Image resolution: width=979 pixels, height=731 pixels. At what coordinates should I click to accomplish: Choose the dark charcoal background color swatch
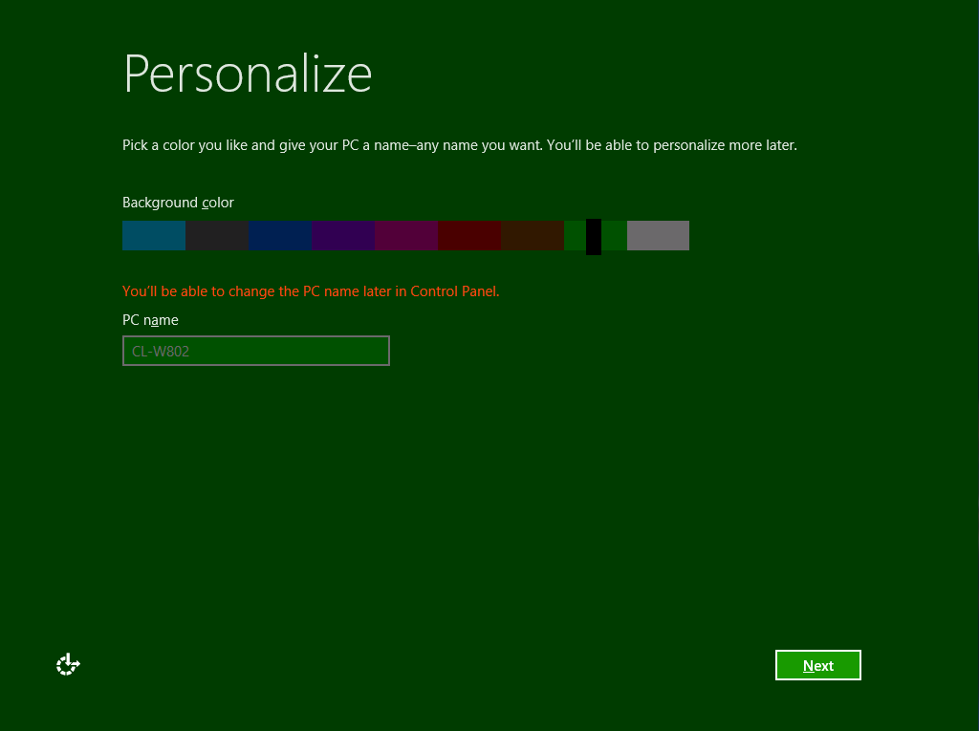point(216,235)
